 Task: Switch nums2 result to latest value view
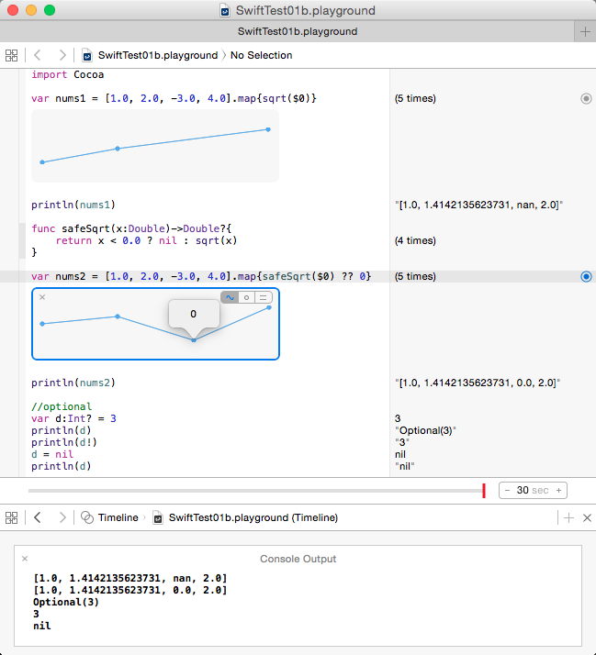(x=246, y=297)
